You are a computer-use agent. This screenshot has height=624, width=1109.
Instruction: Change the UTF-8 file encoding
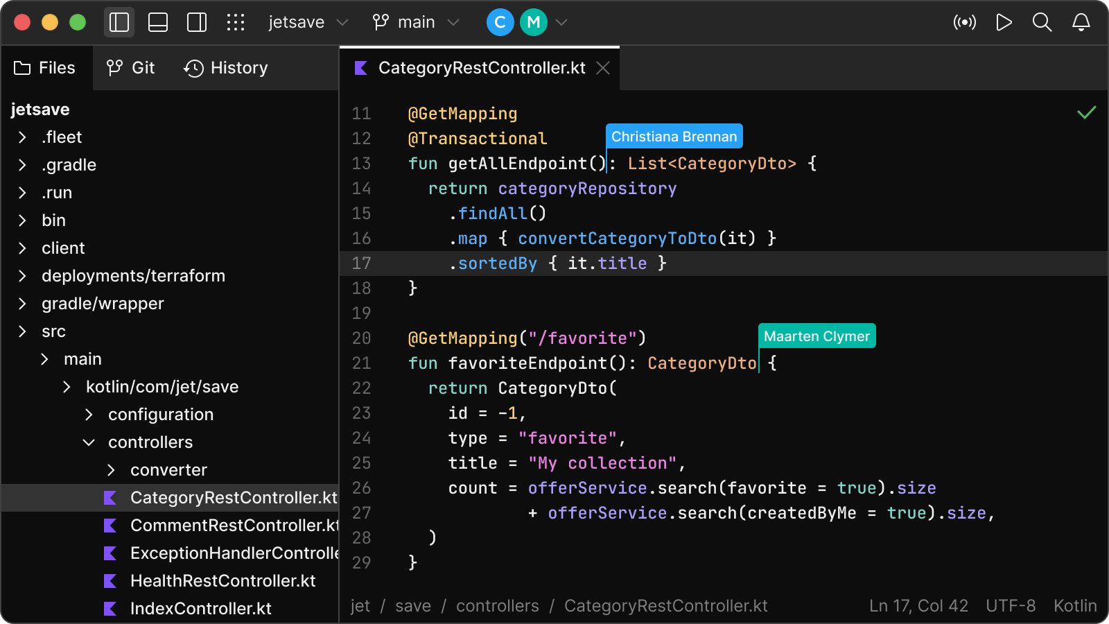point(1009,605)
